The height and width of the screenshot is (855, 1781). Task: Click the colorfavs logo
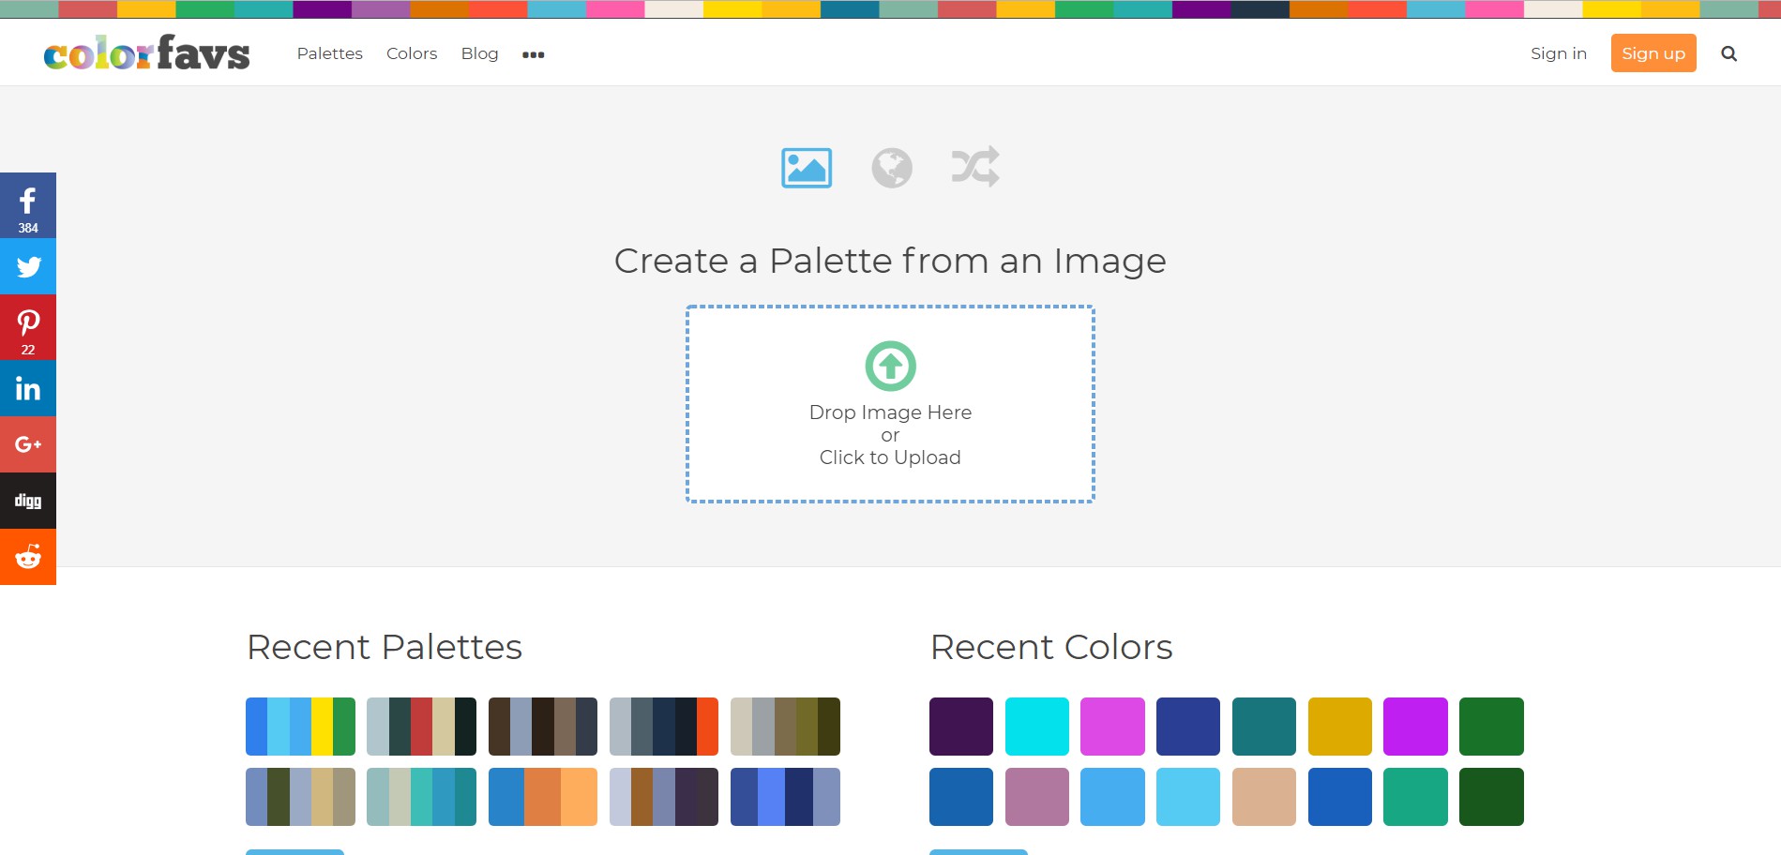(147, 52)
